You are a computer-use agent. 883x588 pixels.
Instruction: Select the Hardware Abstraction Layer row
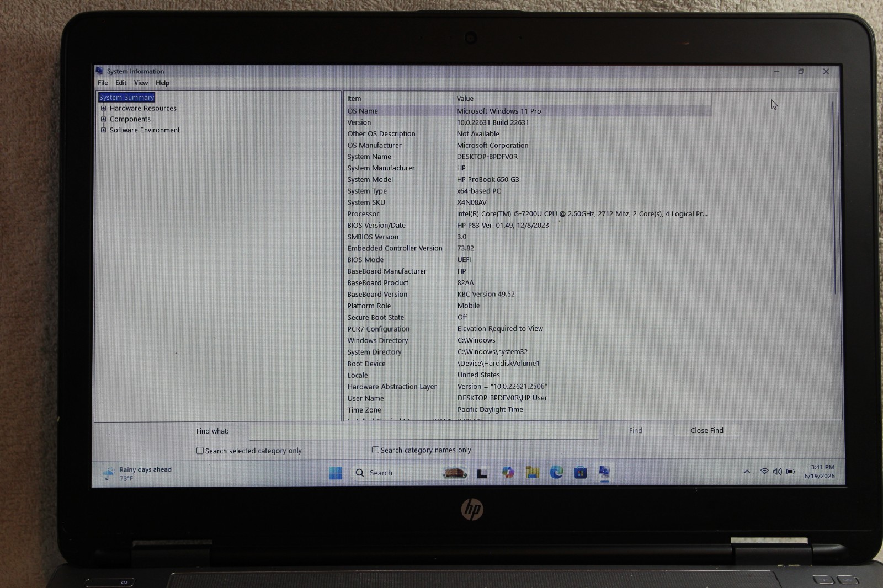pyautogui.click(x=528, y=387)
